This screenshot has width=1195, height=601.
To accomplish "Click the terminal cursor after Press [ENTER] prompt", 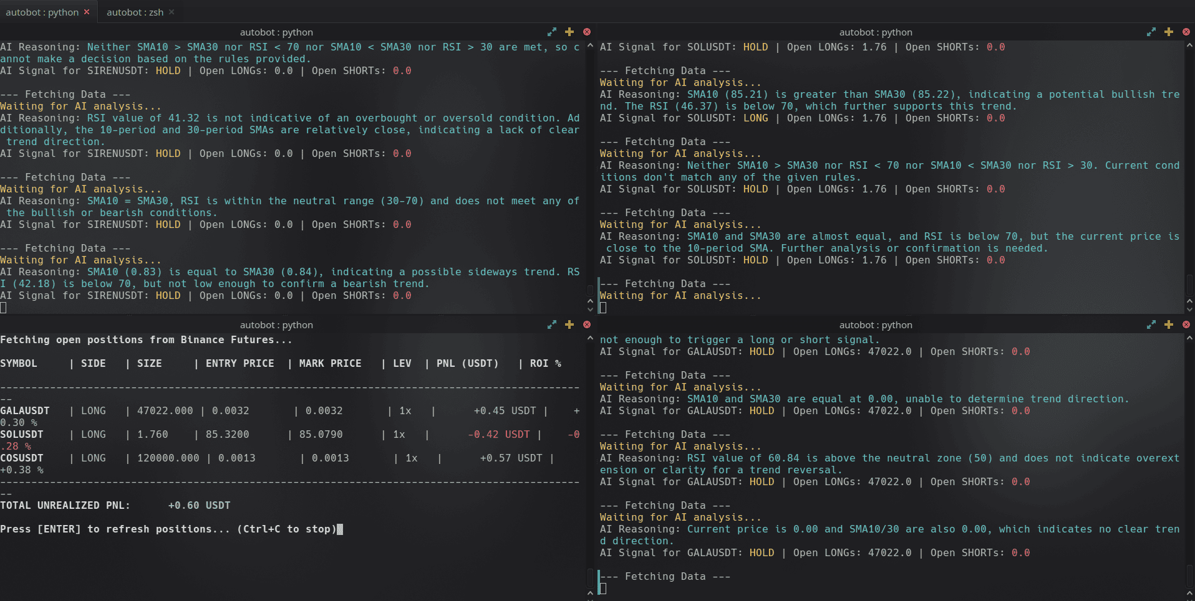I will (340, 529).
